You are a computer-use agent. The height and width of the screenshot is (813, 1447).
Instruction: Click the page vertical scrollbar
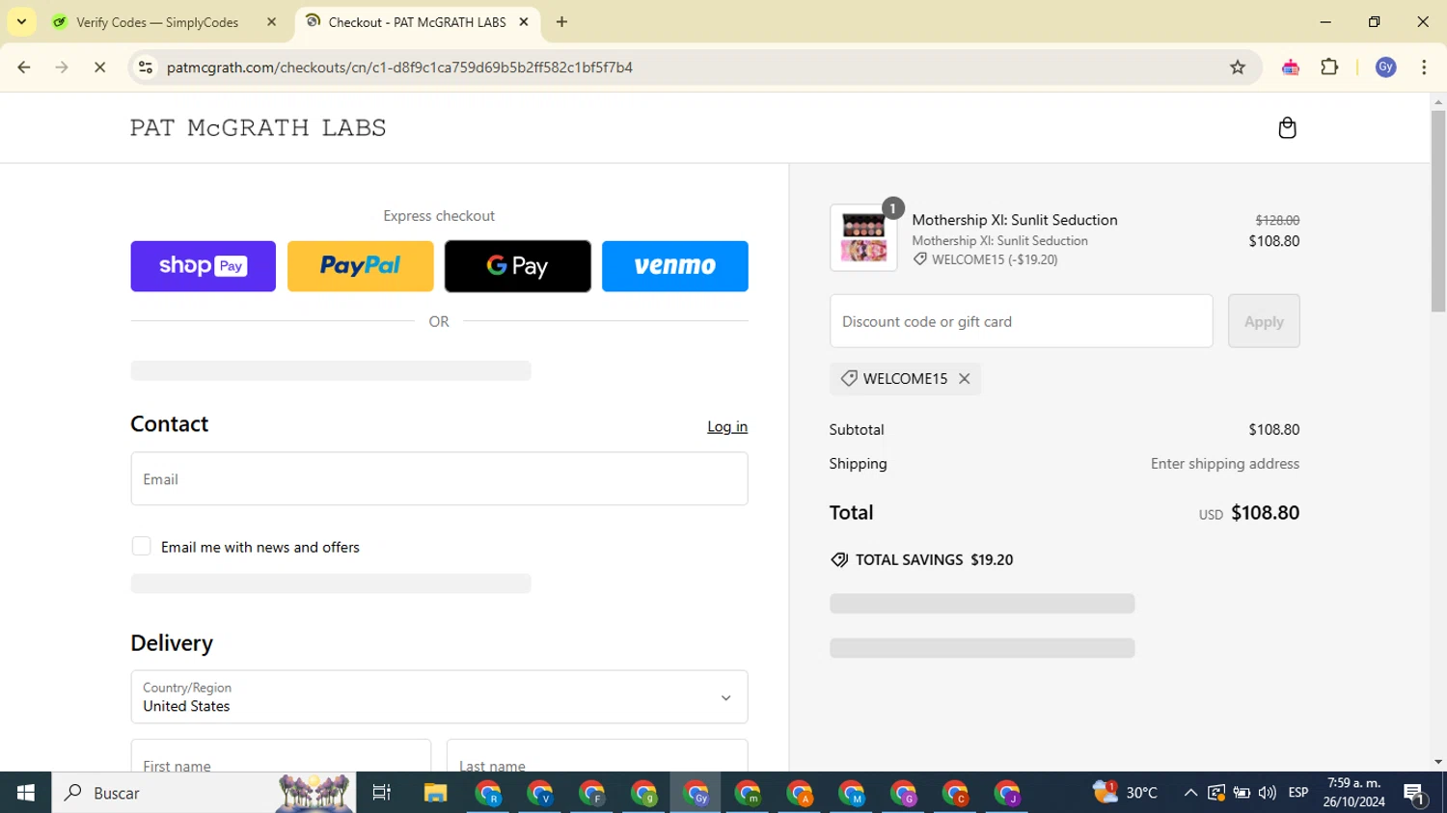click(1438, 210)
